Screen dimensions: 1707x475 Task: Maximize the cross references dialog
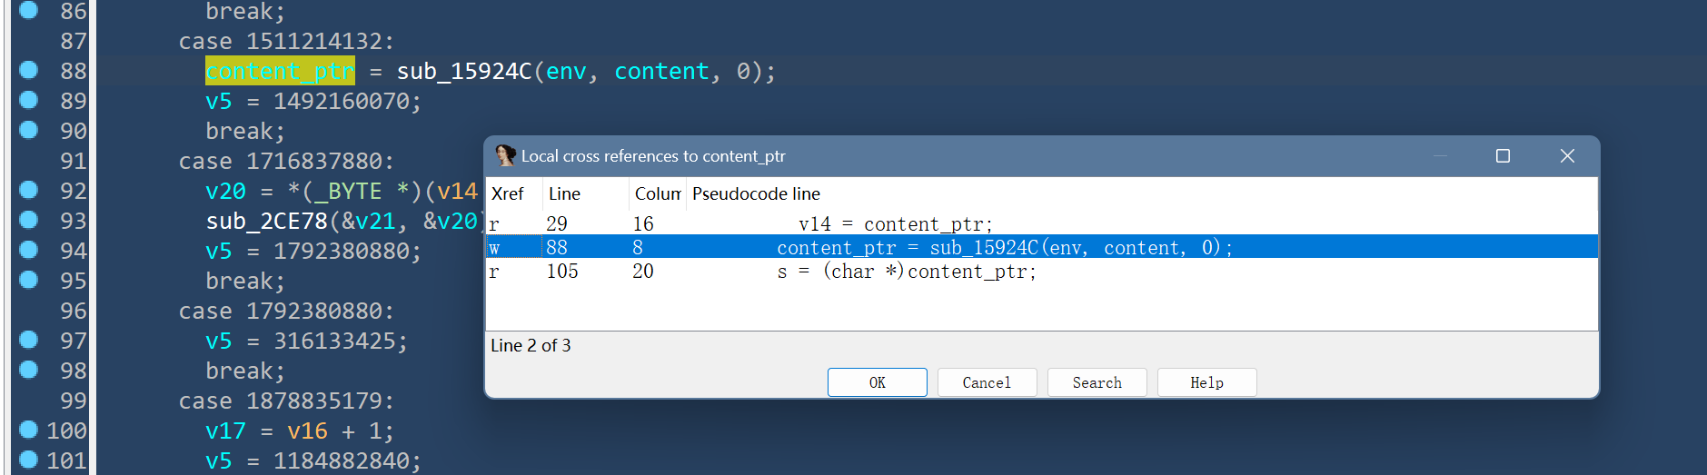click(1503, 156)
